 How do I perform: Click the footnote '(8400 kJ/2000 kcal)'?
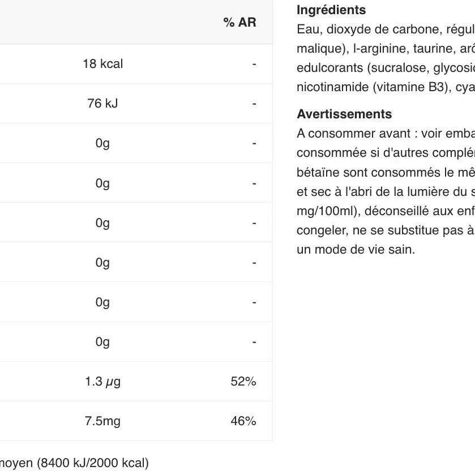point(93,463)
